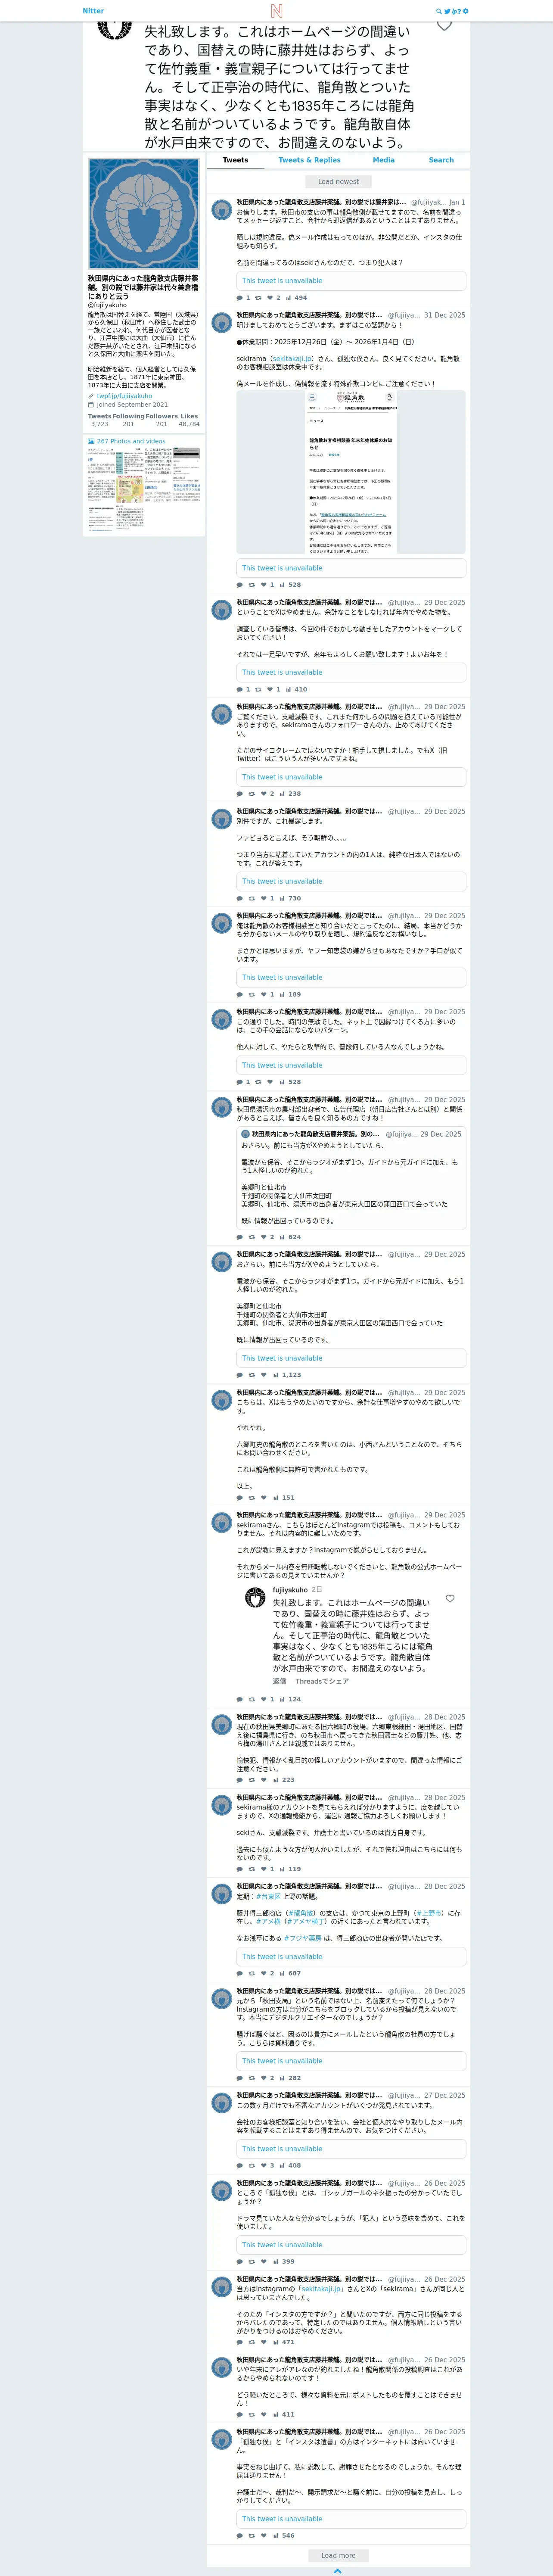Image resolution: width=553 pixels, height=2576 pixels.
Task: Open the 31 Dec 2025 tweet date link
Action: (x=444, y=315)
